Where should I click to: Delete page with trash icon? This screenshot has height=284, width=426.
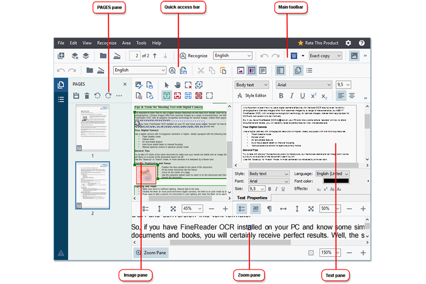[87, 96]
